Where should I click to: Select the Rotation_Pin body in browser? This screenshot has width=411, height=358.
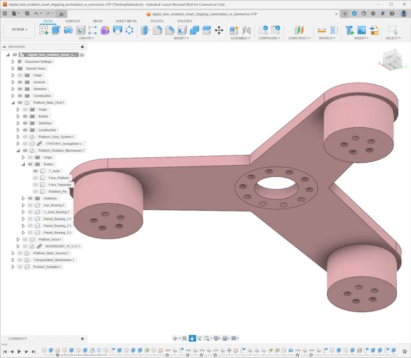(x=58, y=192)
